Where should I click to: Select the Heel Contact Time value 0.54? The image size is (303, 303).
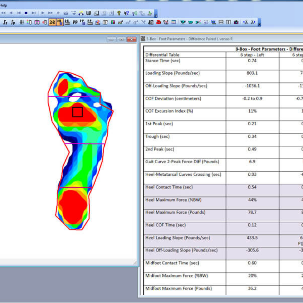[x=252, y=187]
